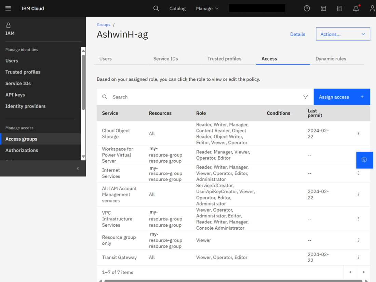Image resolution: width=376 pixels, height=282 pixels.
Task: Open the Actions... dropdown
Action: 343,34
